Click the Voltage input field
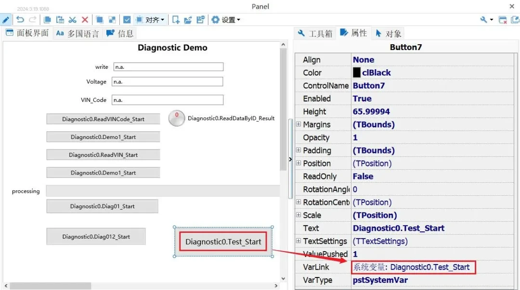Screen dimensions: 520x290 point(167,82)
